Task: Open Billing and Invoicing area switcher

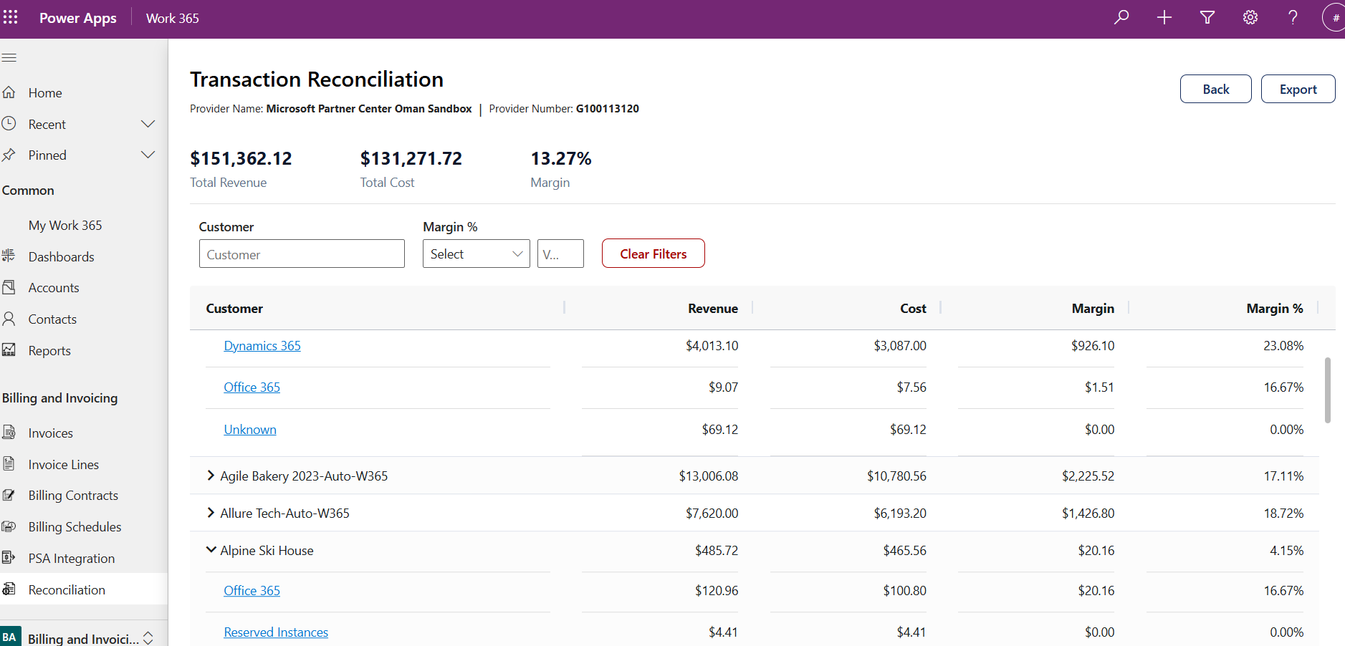Action: pos(84,637)
